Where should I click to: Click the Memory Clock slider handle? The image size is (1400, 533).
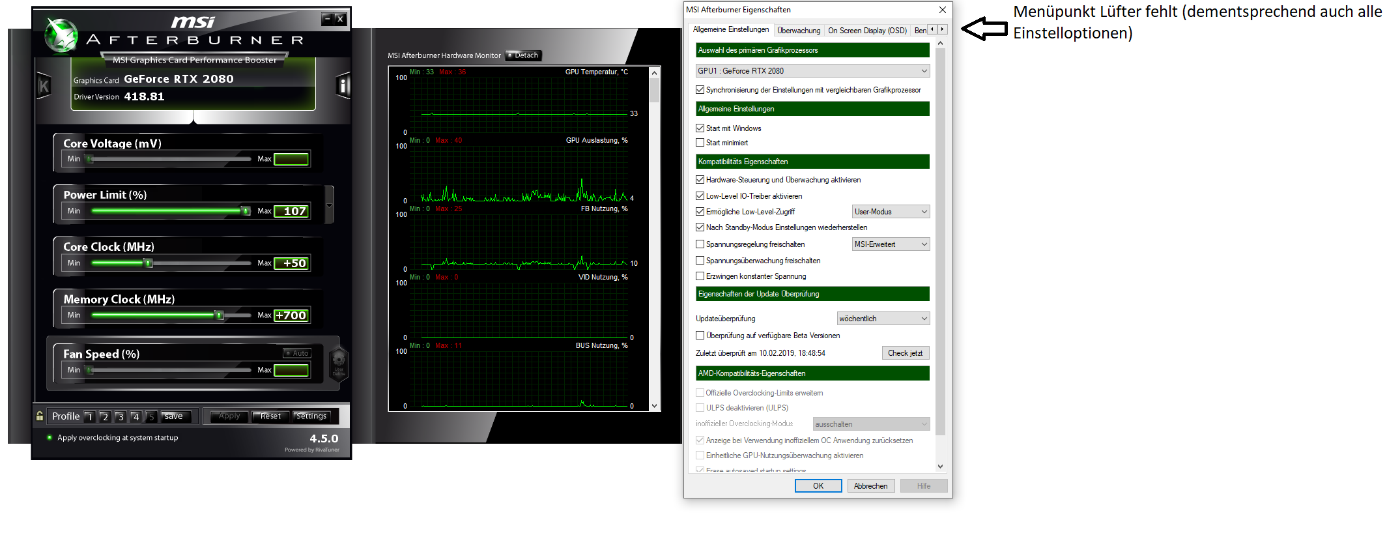pyautogui.click(x=220, y=315)
